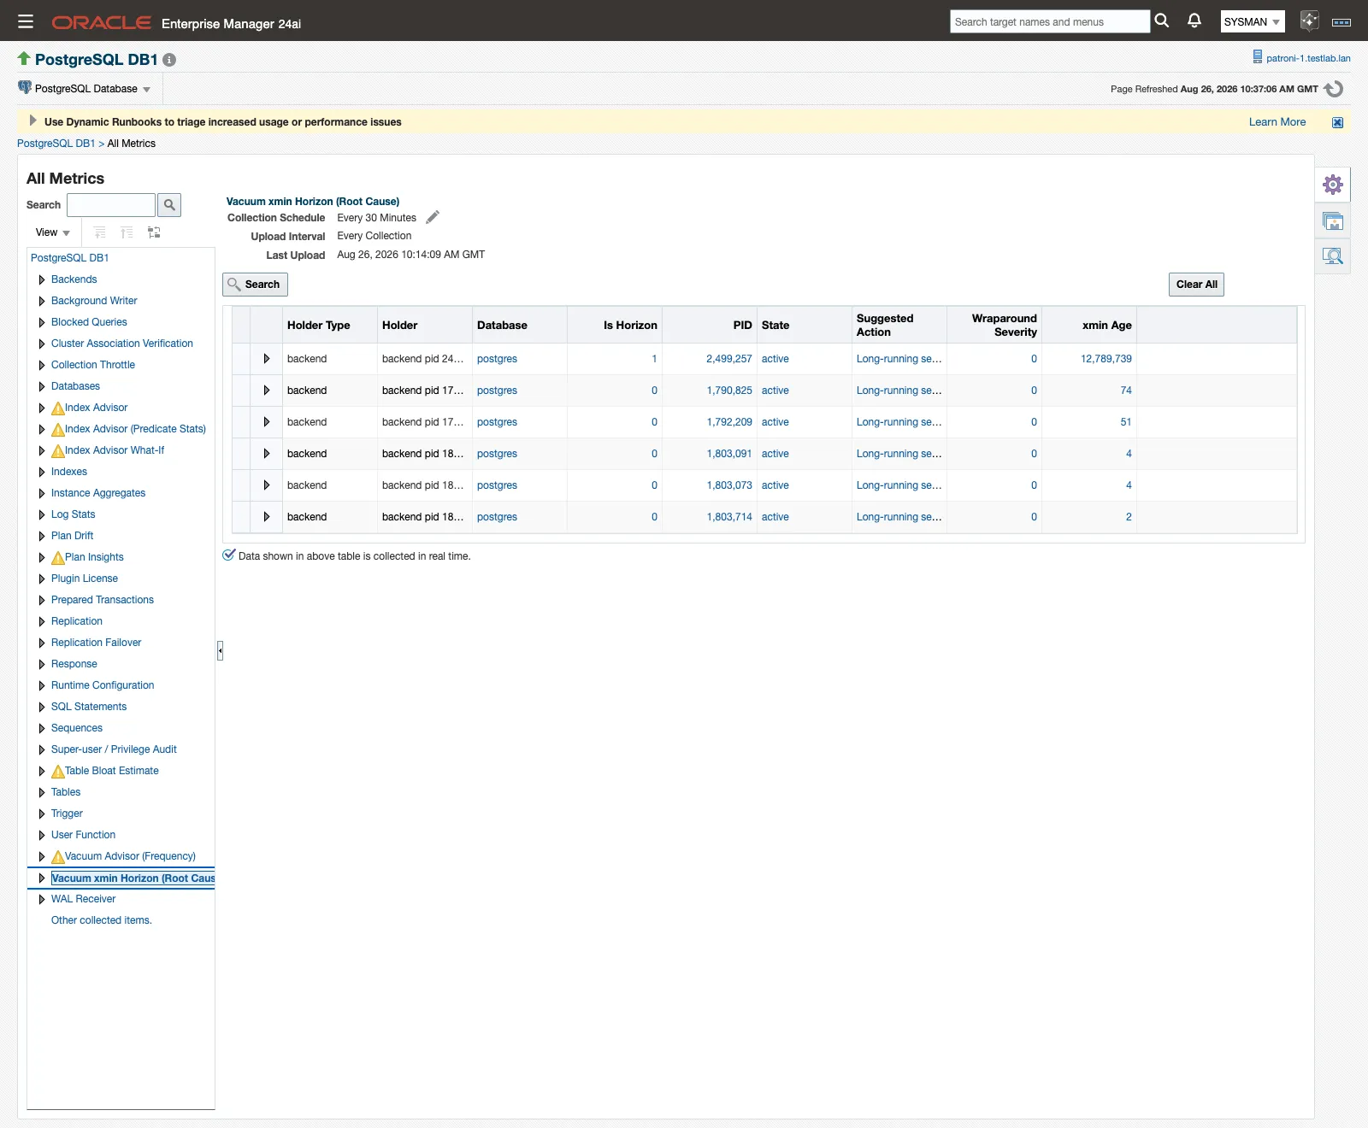
Task: Open the settings gear on right sidebar
Action: (1333, 185)
